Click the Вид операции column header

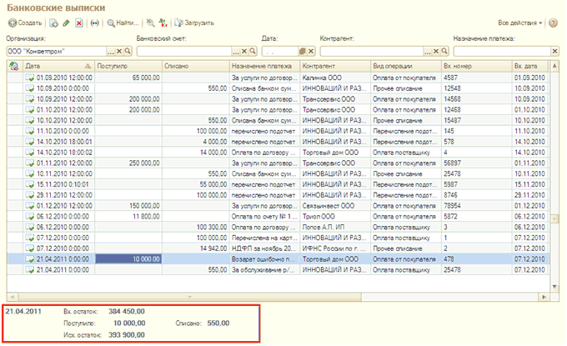(405, 65)
